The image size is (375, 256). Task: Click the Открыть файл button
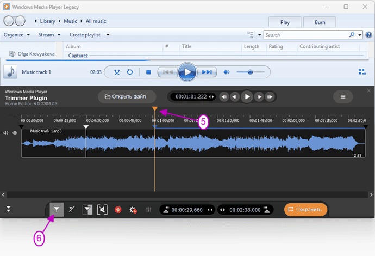[x=127, y=96]
